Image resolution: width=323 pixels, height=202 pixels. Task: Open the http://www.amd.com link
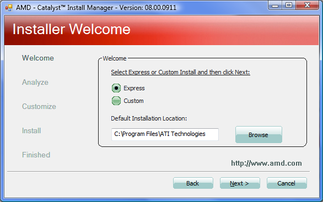tap(266, 163)
